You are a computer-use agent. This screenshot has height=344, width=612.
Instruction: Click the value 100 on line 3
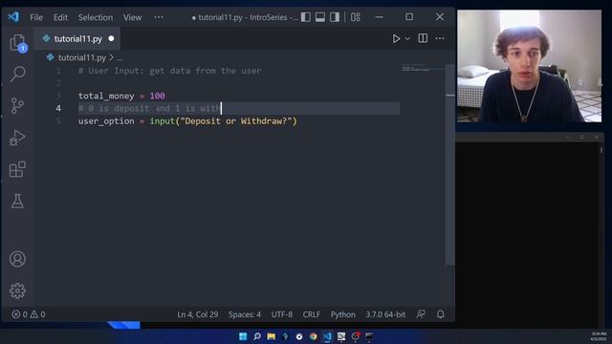click(157, 96)
